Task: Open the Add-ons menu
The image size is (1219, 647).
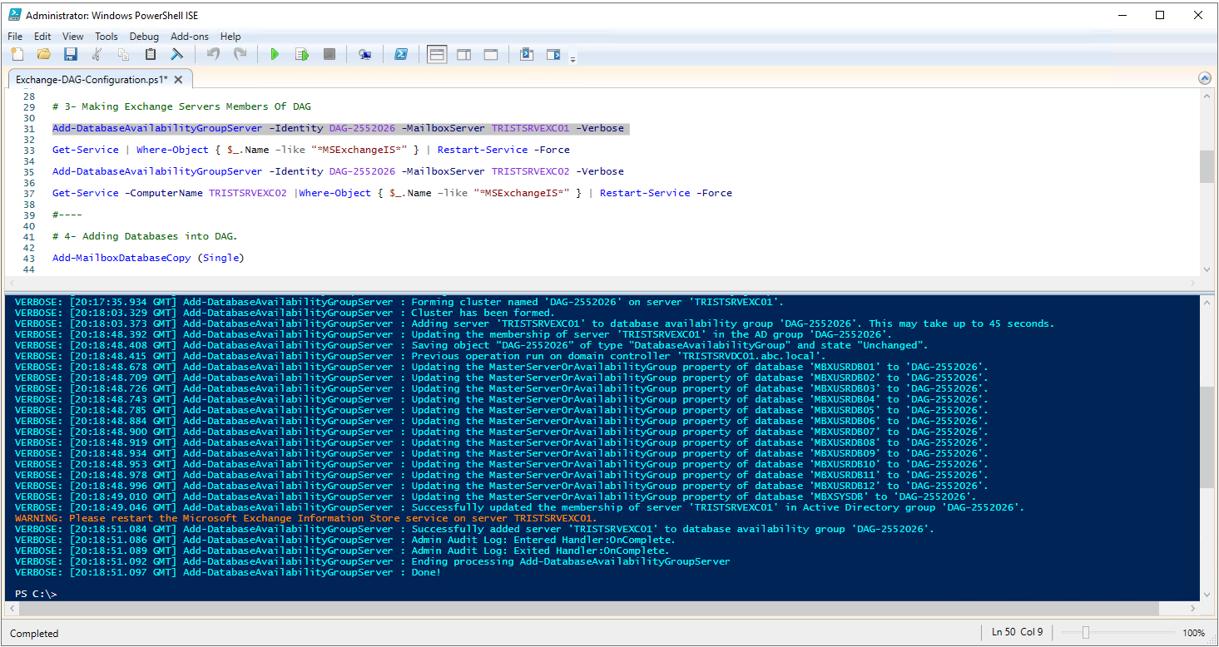Action: [190, 36]
